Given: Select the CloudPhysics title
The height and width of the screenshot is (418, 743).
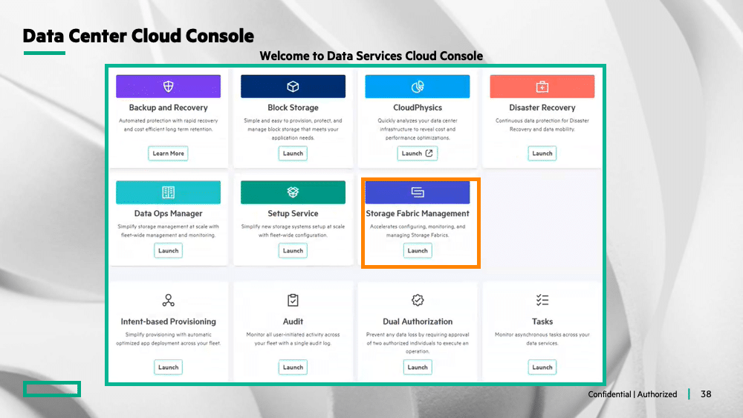Looking at the screenshot, I should point(418,108).
